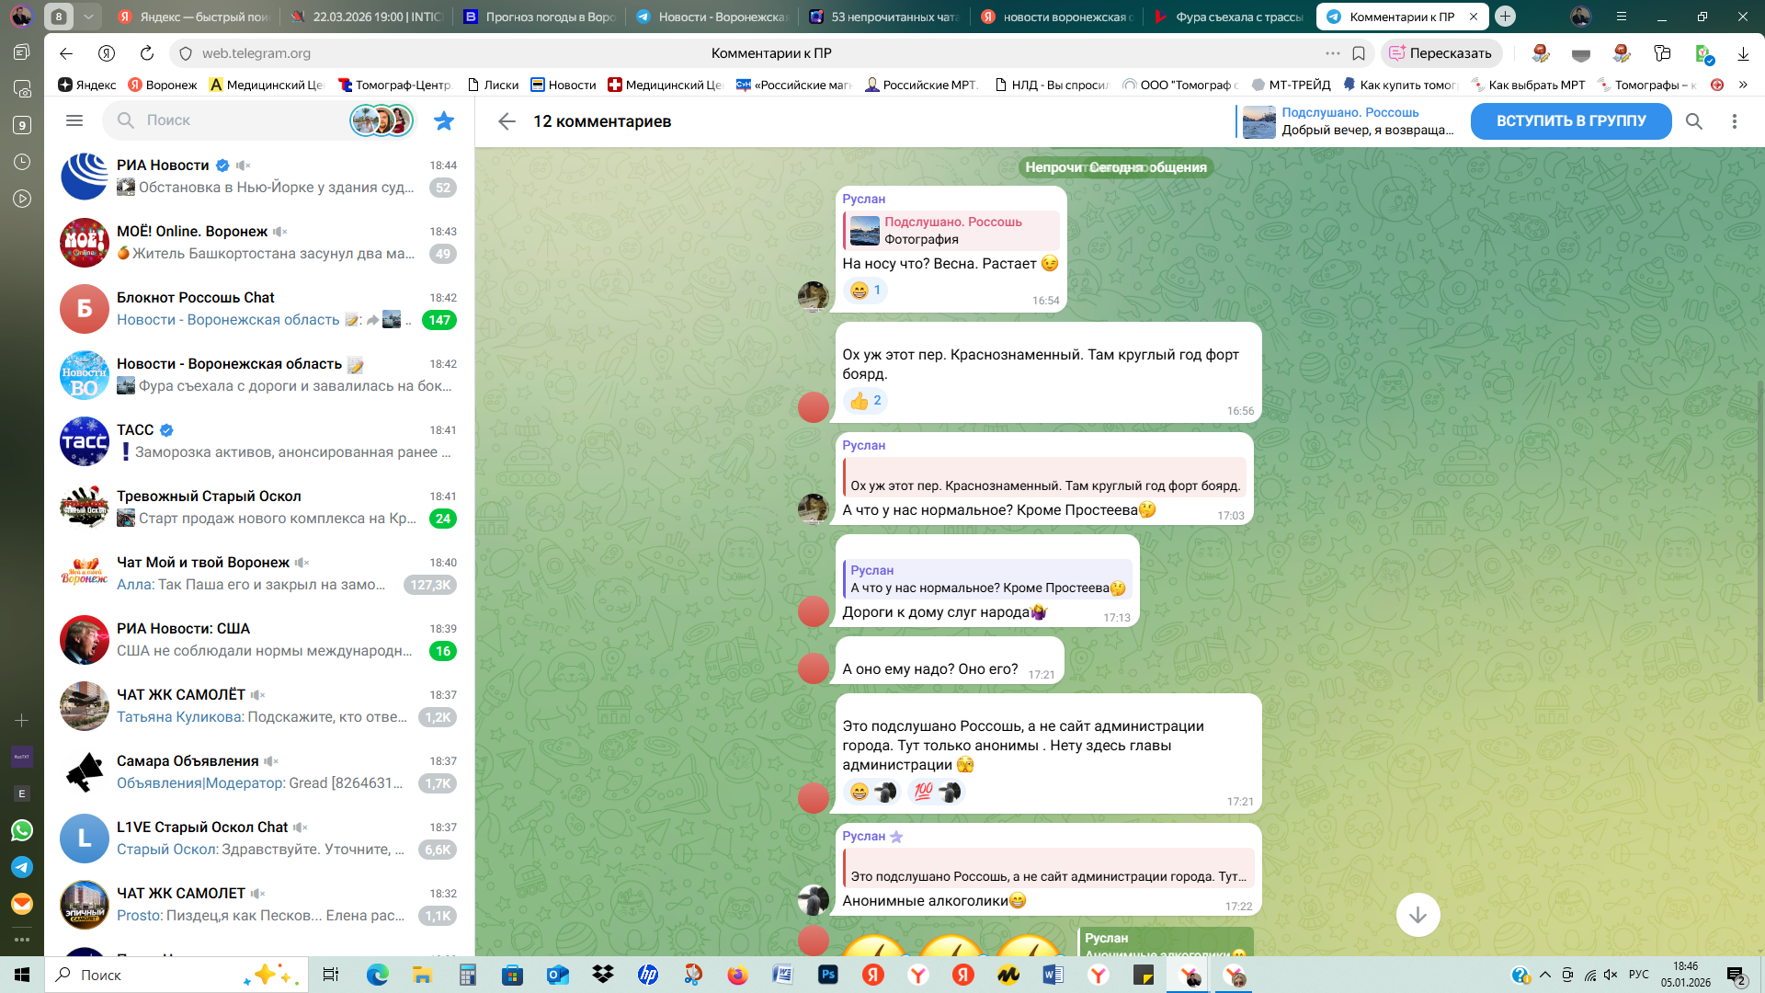Open Новости bookmark in bookmarks bar

pos(564,85)
